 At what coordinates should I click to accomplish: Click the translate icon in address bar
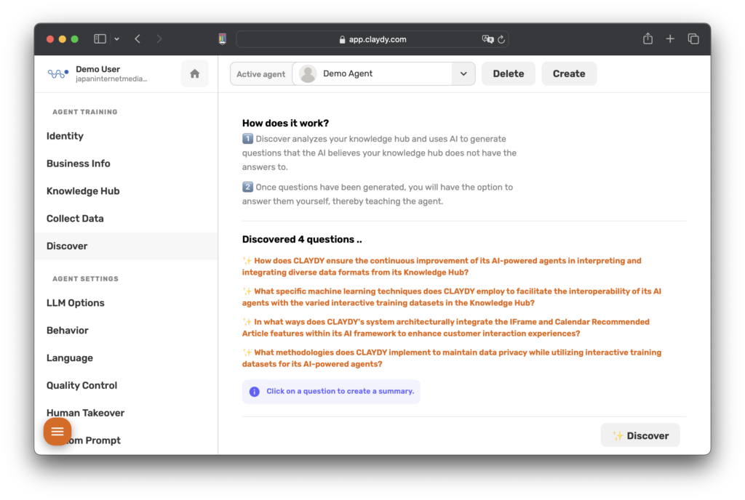point(487,39)
